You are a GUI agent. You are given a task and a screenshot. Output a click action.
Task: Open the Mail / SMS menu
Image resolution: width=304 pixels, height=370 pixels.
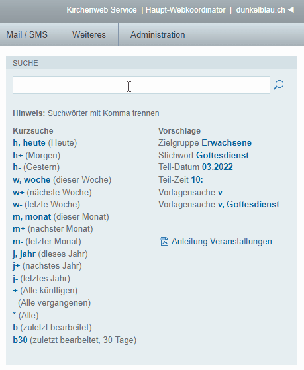[27, 34]
